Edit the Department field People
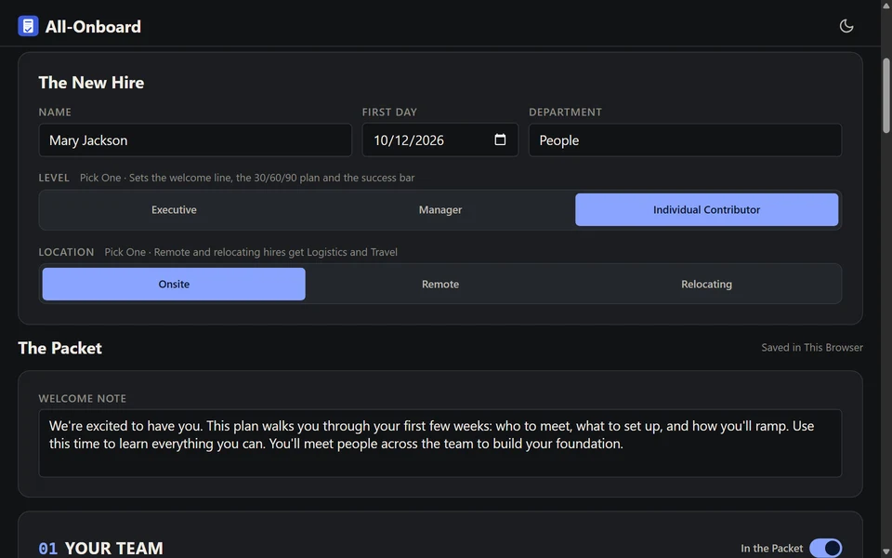 tap(685, 140)
